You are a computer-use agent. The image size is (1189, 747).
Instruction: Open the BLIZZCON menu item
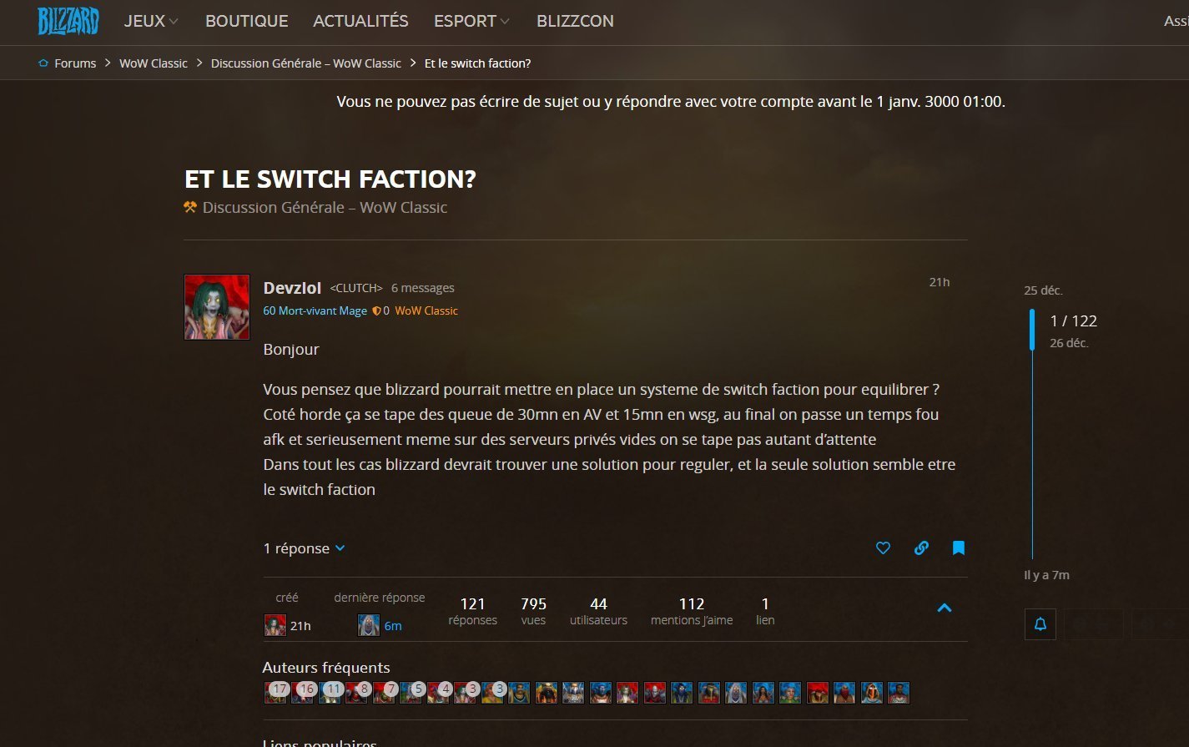click(575, 22)
